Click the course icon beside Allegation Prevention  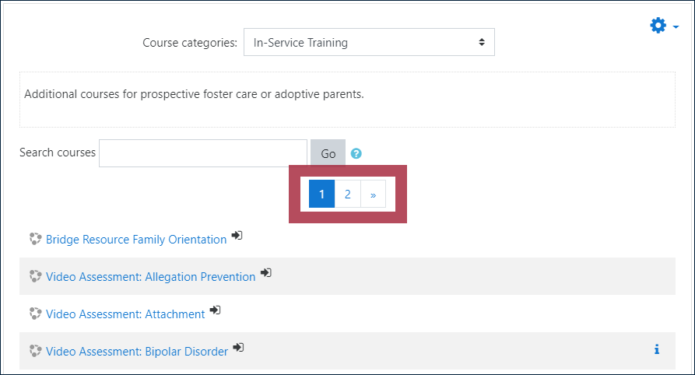36,276
